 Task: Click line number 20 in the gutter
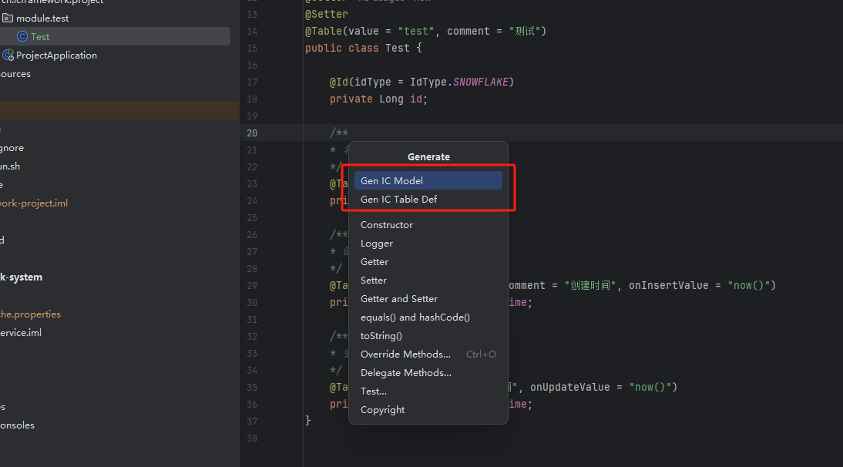[x=252, y=133]
